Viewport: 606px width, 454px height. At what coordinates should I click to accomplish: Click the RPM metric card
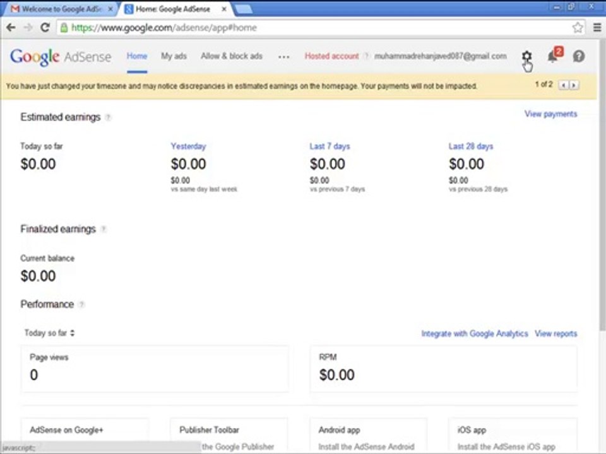point(444,369)
